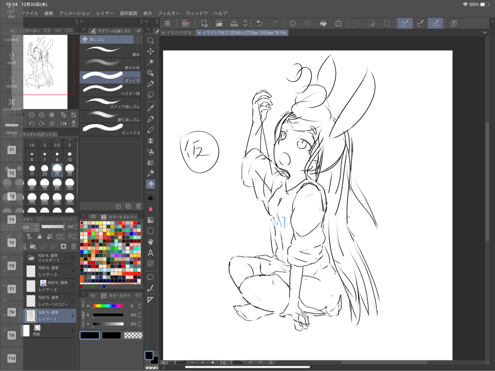Select the Eraser tool in tool palette

click(151, 184)
